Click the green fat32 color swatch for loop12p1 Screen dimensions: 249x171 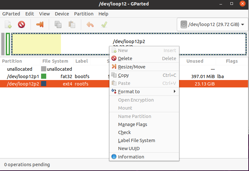[x=44, y=76]
